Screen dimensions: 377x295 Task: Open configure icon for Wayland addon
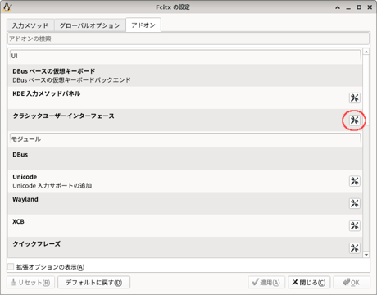(x=354, y=203)
